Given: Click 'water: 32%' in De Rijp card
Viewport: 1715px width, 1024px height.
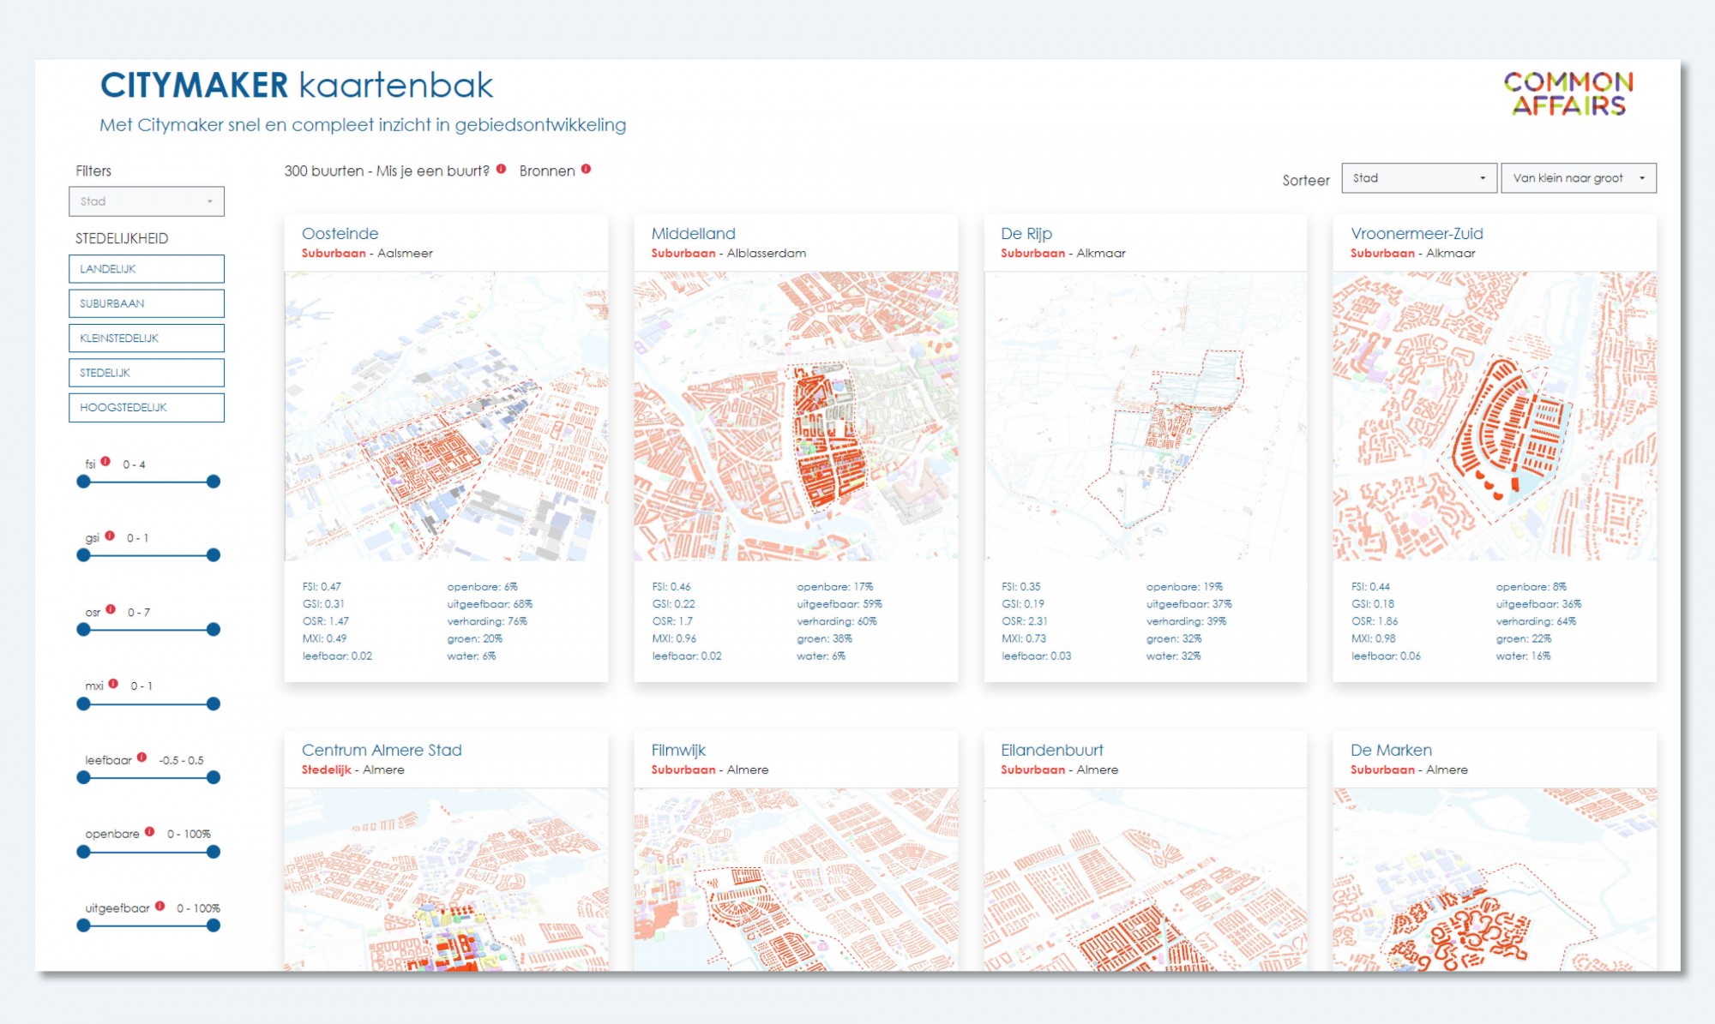Looking at the screenshot, I should coord(1174,656).
